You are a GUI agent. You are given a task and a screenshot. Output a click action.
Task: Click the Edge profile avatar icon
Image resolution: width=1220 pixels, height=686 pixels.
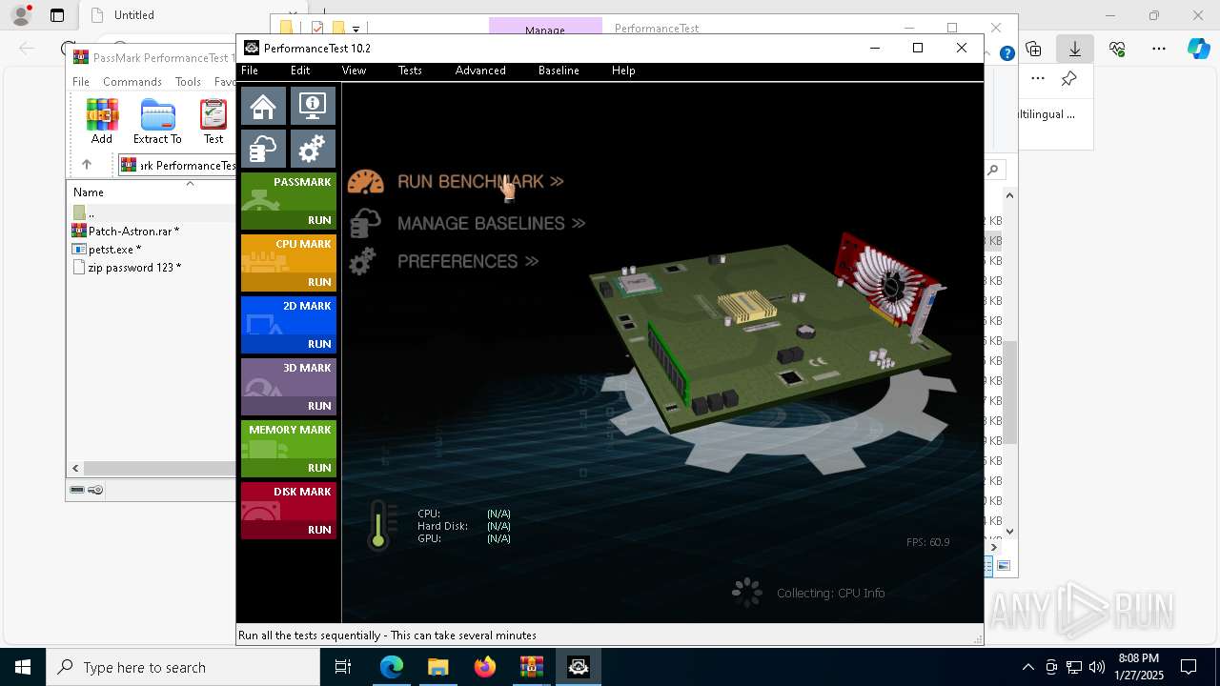[21, 15]
